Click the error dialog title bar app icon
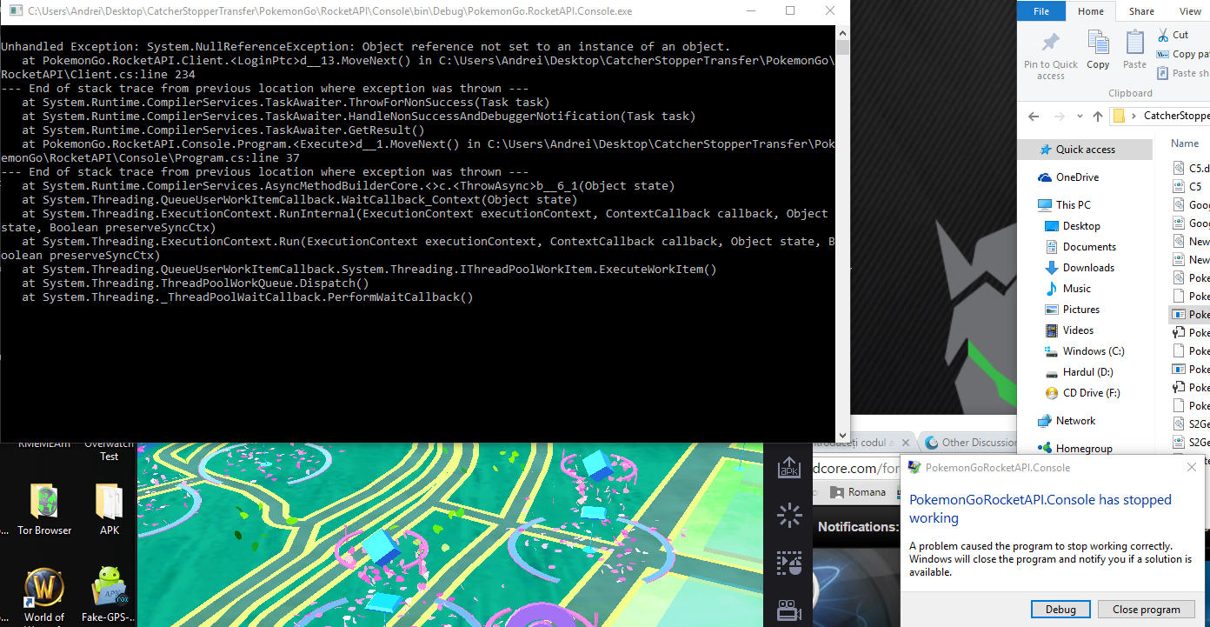 click(x=914, y=467)
